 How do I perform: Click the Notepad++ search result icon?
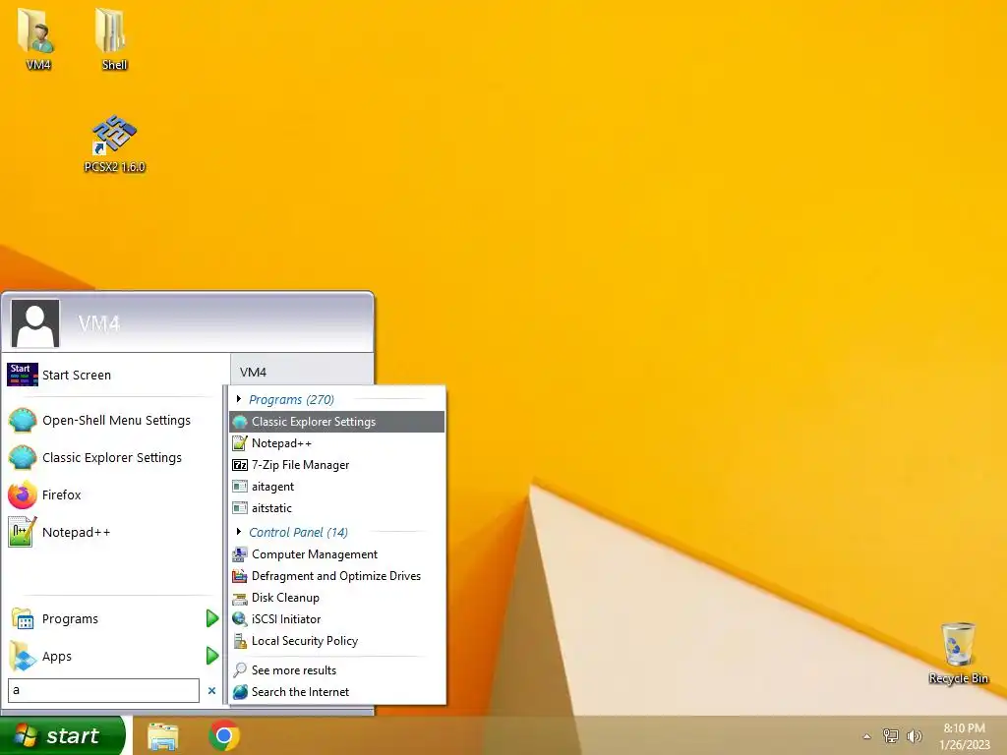point(240,443)
